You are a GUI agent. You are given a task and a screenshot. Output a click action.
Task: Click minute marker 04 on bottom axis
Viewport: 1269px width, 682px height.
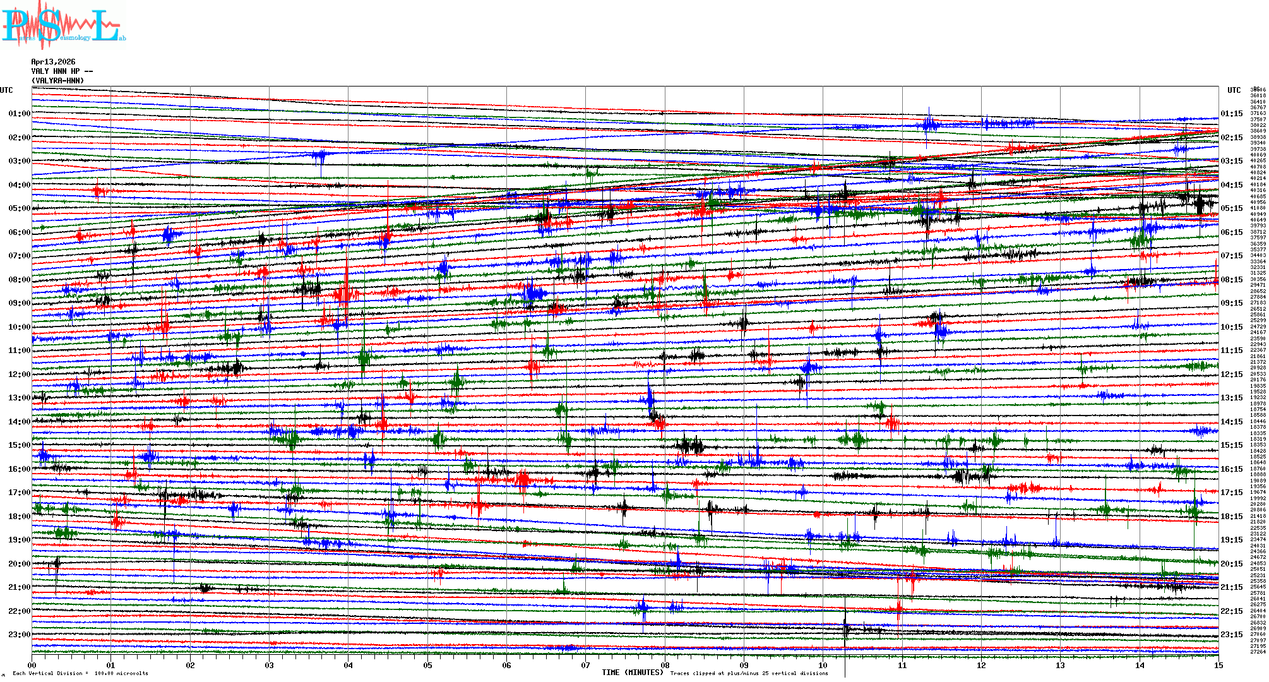349,665
